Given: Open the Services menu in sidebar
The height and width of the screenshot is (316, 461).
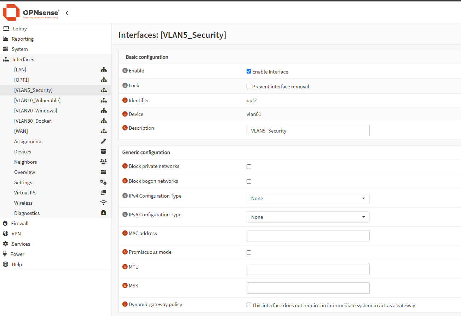Looking at the screenshot, I should point(21,244).
